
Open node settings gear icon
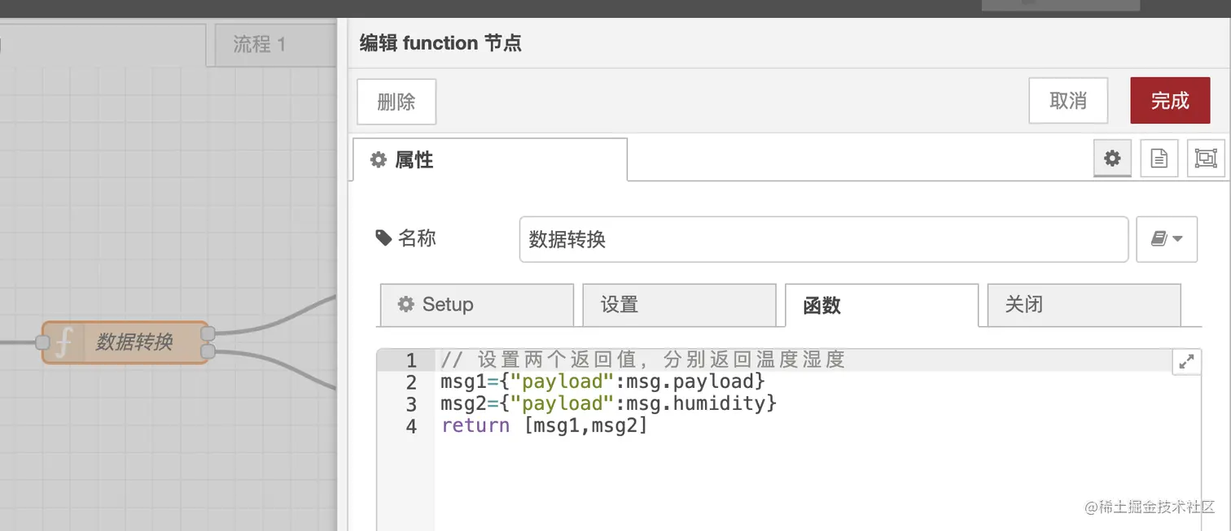(x=1112, y=159)
